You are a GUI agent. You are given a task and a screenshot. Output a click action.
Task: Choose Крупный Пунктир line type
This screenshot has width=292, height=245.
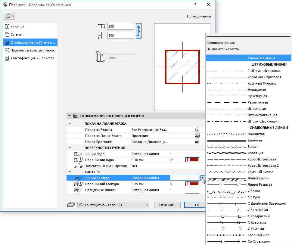pyautogui.click(x=249, y=83)
